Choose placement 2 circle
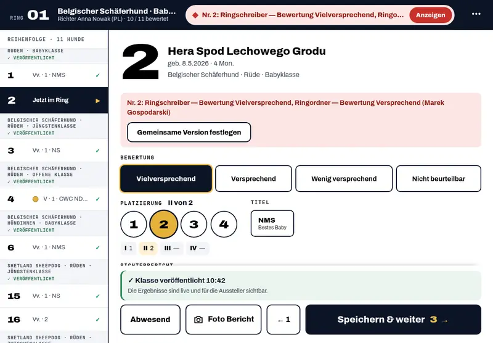Viewport: 493px width, 343px height. (163, 224)
